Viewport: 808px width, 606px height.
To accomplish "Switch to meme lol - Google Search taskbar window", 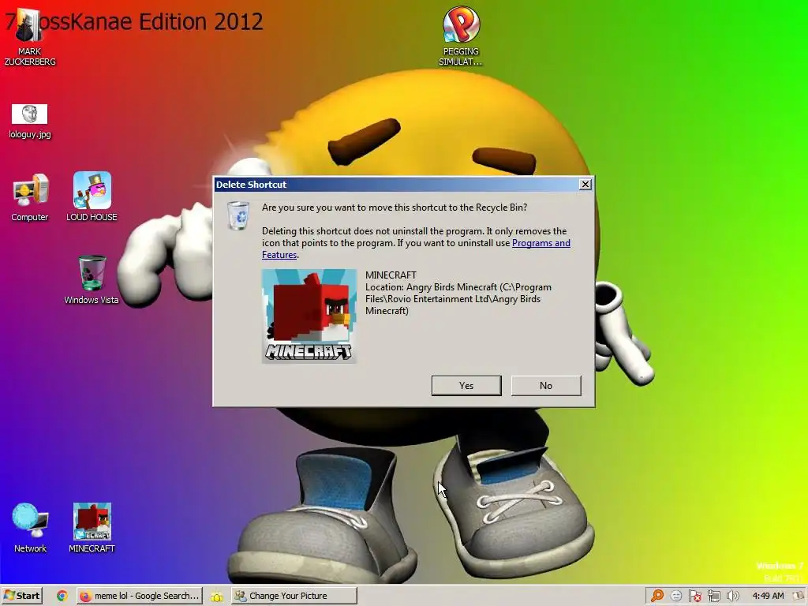I will [139, 596].
